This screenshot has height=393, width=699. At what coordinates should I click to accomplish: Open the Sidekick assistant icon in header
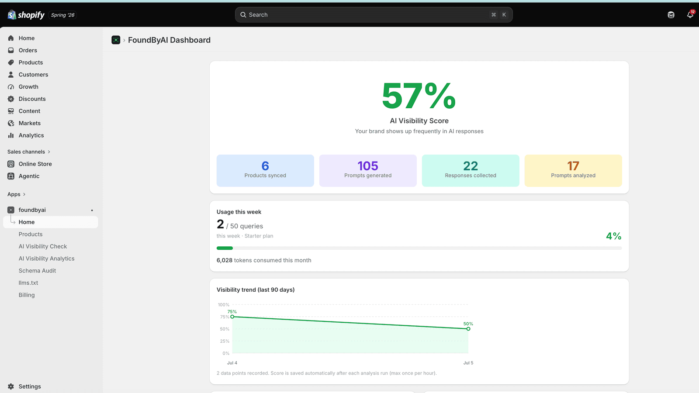pos(671,15)
